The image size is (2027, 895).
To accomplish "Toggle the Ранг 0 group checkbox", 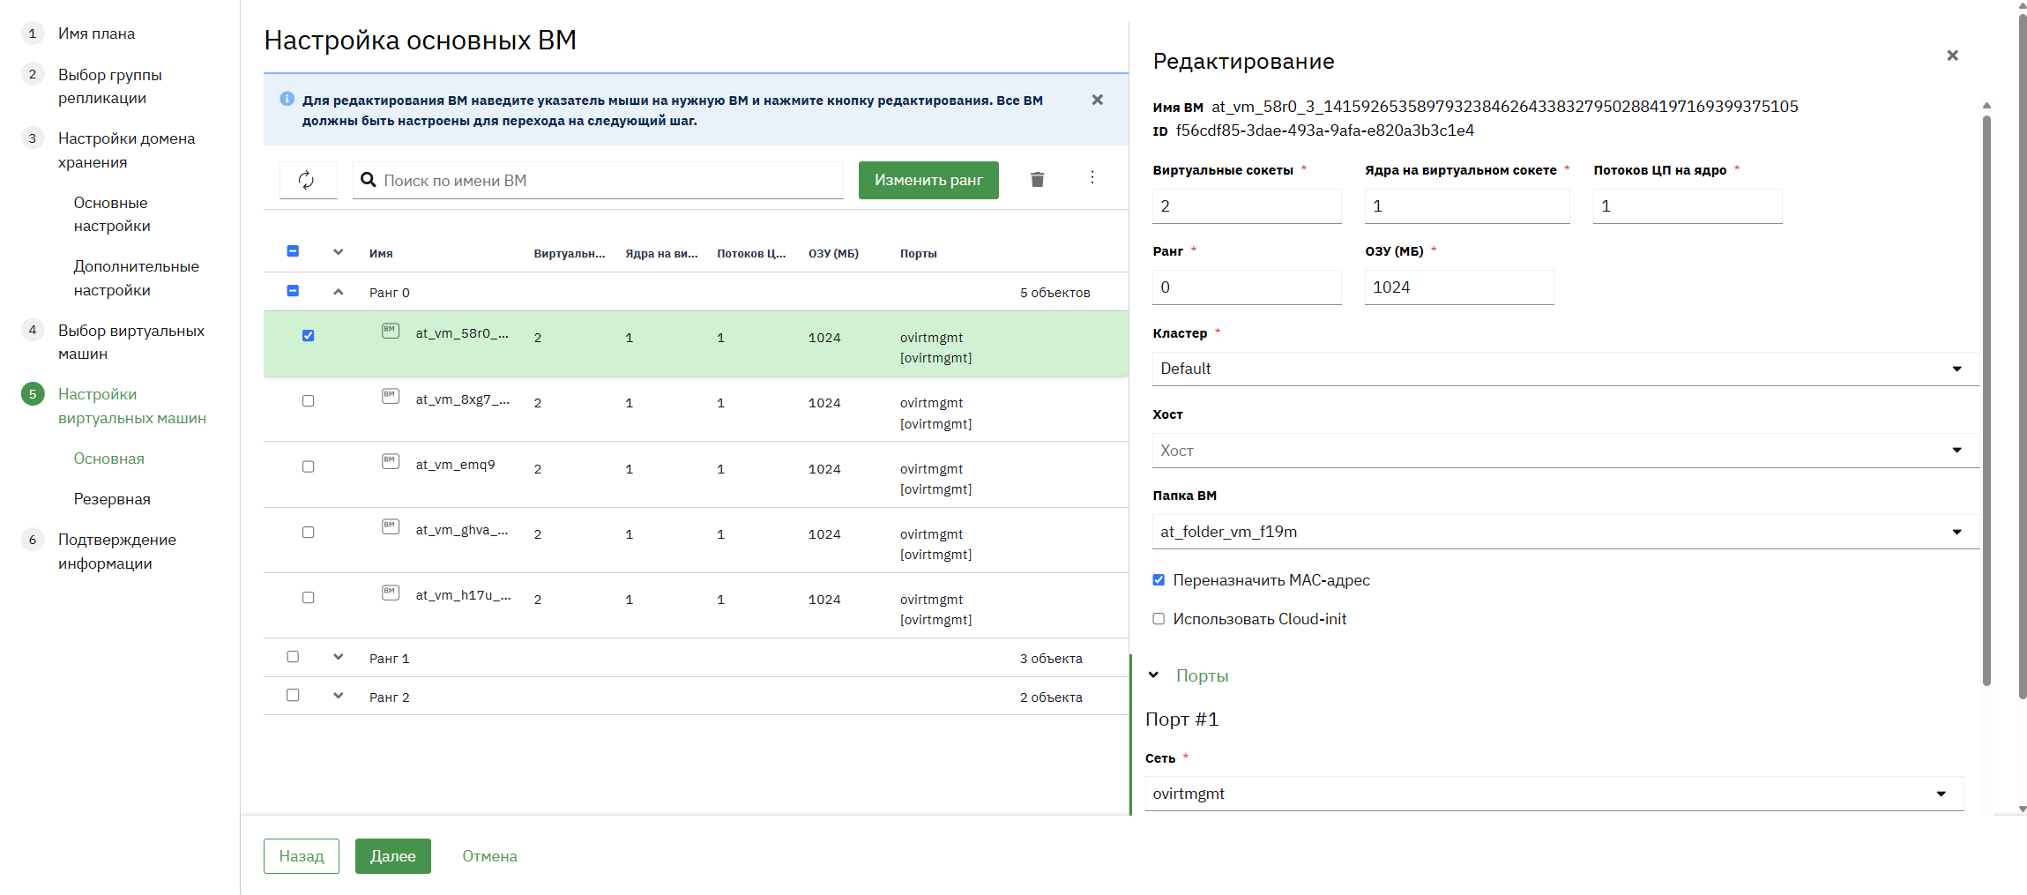I will (293, 291).
